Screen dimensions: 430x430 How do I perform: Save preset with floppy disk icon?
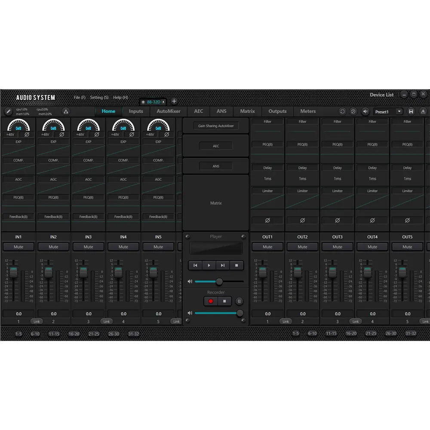click(411, 111)
